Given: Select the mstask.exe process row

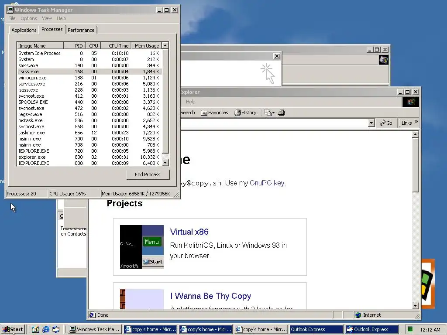Looking at the screenshot, I should [x=89, y=120].
